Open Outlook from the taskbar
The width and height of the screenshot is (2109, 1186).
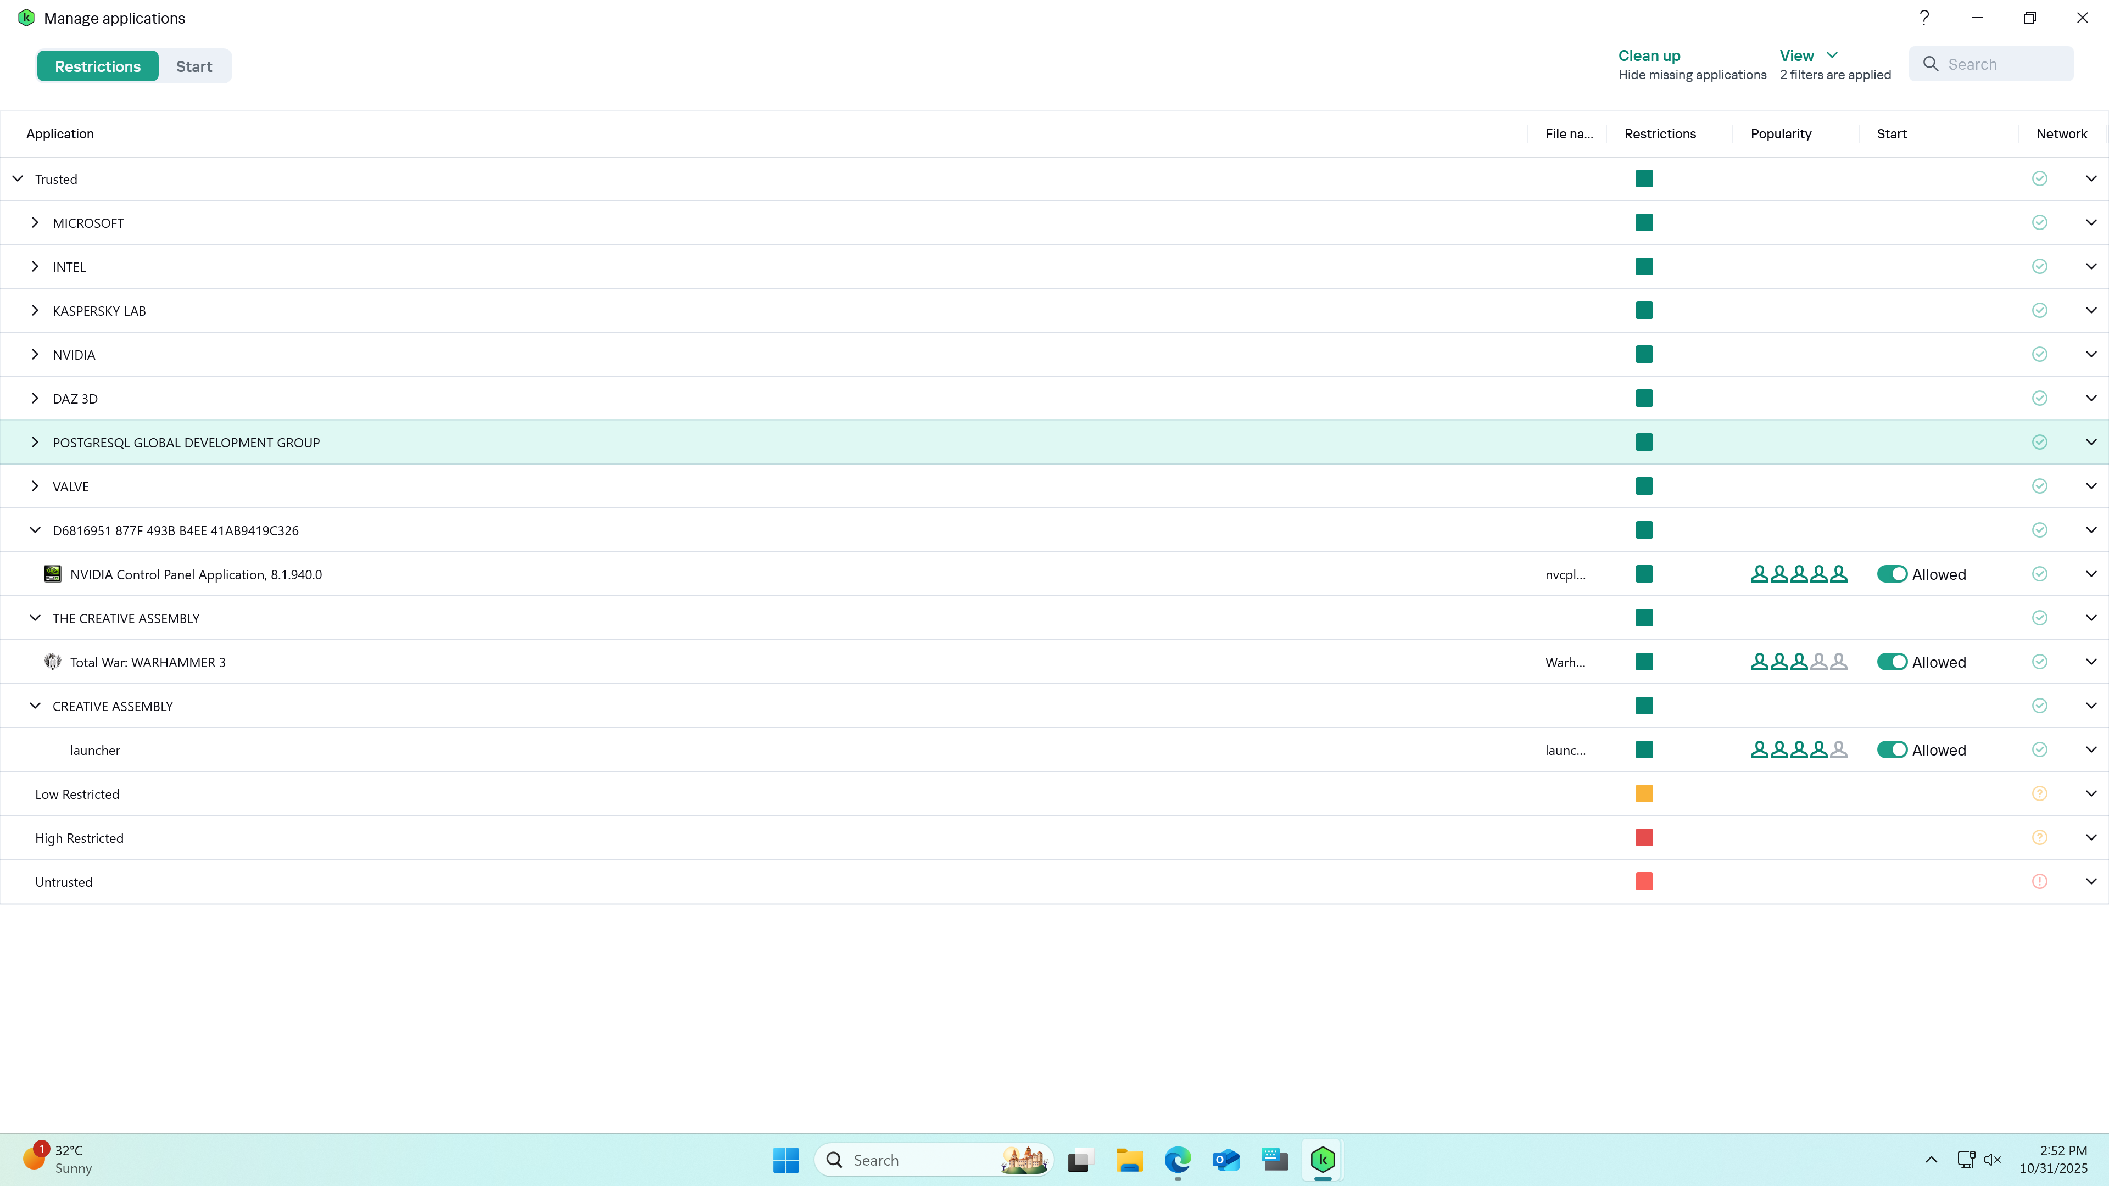tap(1226, 1160)
